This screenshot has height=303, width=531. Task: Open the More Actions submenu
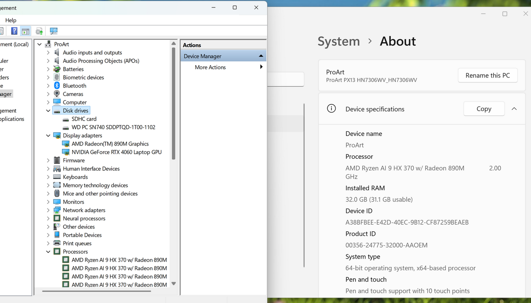click(x=223, y=67)
